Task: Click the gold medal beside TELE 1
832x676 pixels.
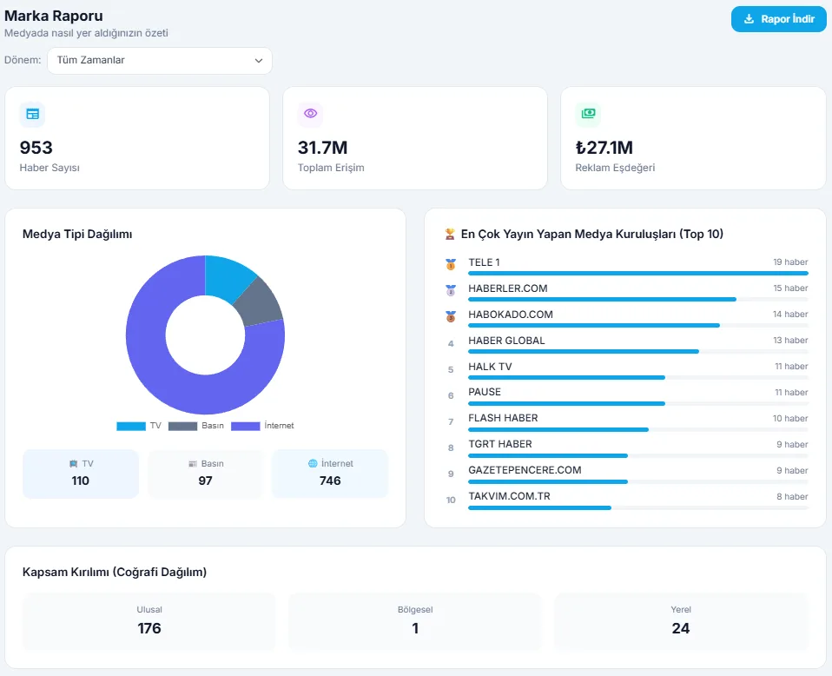Action: point(451,263)
